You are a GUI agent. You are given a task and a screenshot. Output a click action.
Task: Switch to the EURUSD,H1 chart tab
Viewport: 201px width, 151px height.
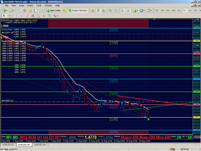(x=8, y=145)
